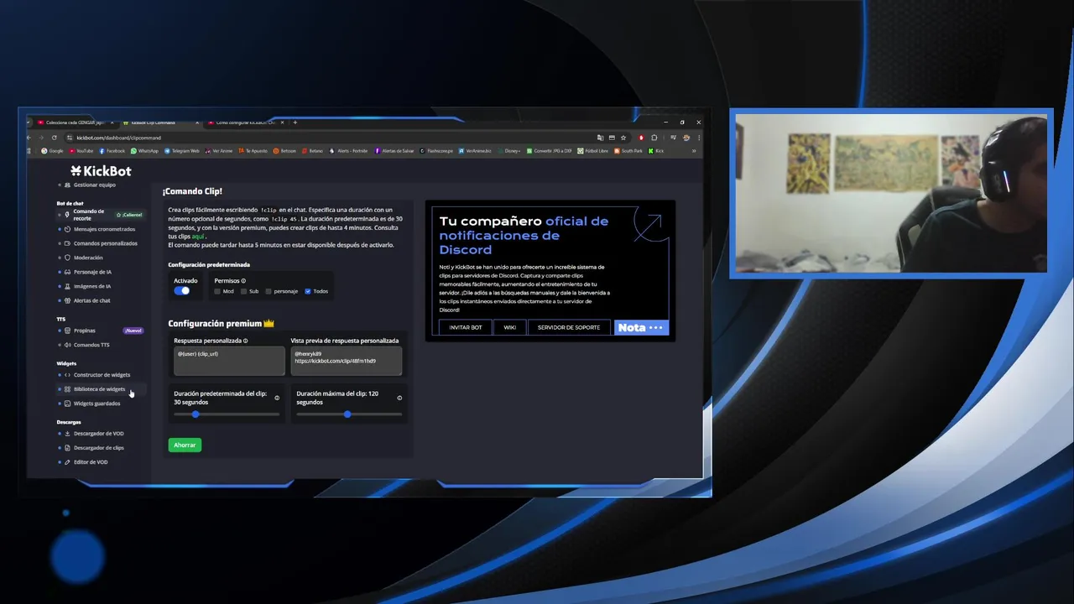Click info icon for Duración predeterminada del clip
This screenshot has height=604, width=1074.
tap(277, 398)
